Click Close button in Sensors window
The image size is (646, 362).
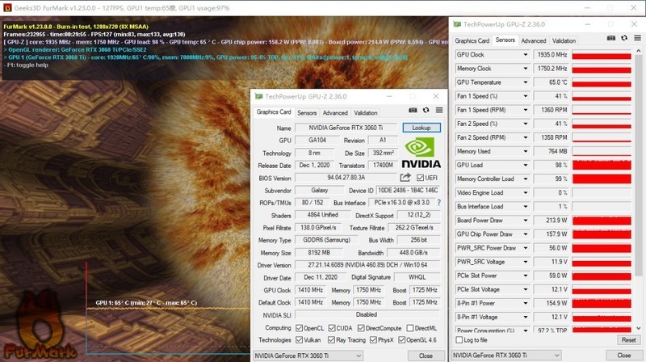coord(624,355)
